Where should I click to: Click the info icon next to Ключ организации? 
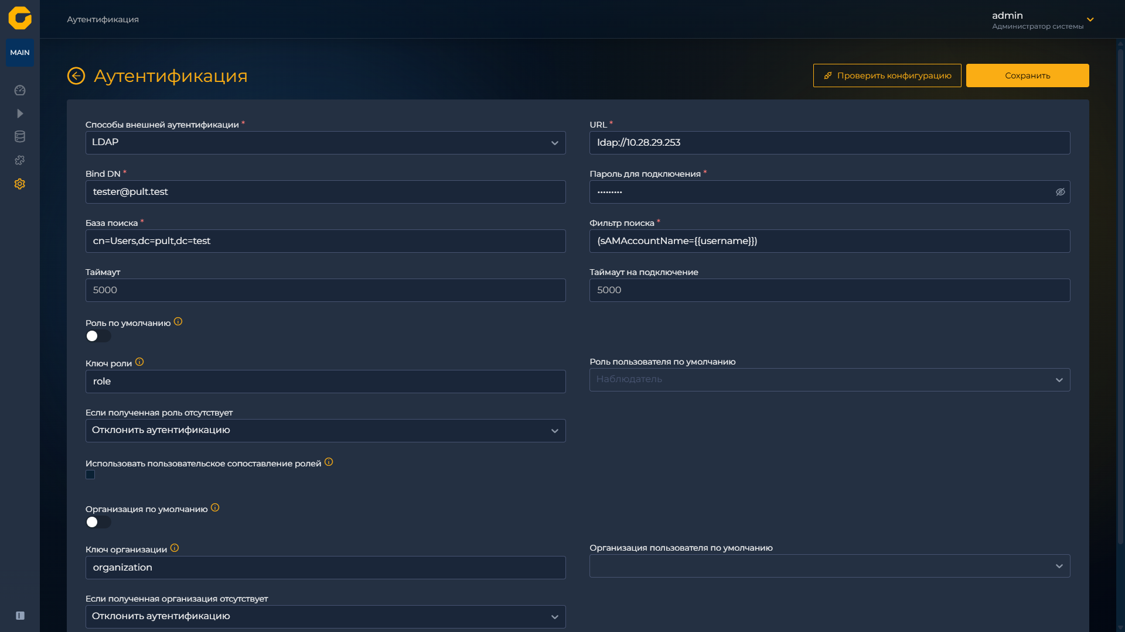point(175,548)
